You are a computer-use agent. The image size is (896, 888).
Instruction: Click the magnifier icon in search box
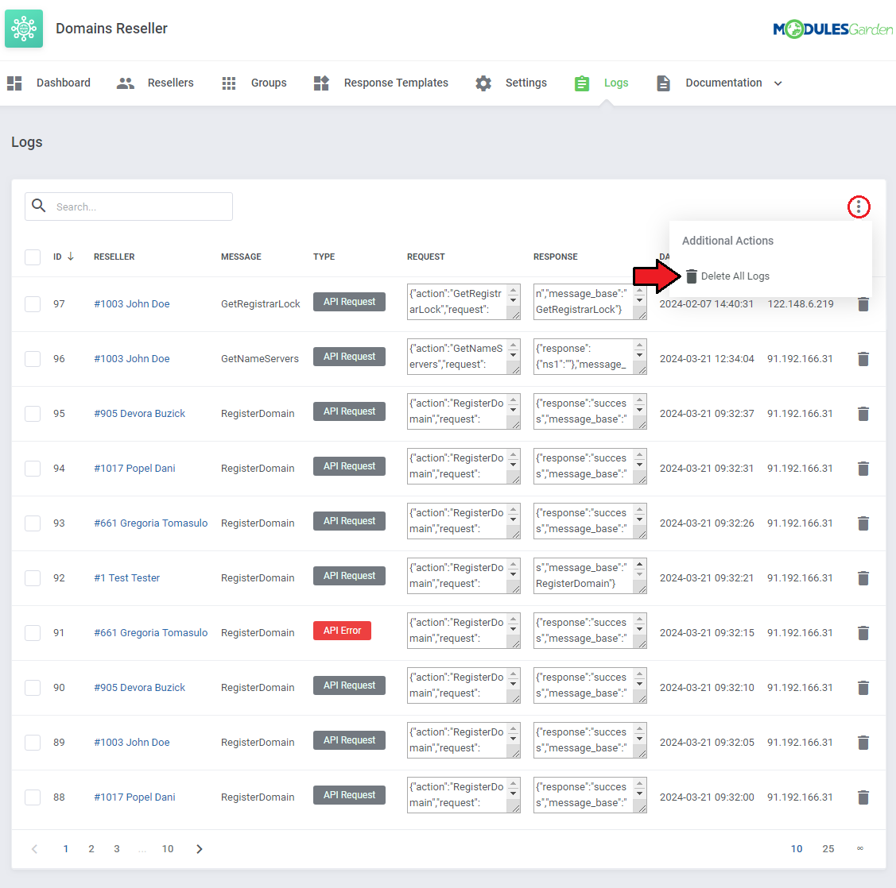tap(39, 207)
